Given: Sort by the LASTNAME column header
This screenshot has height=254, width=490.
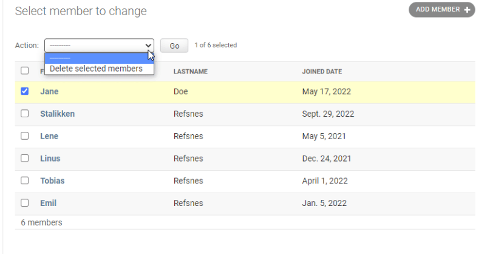Looking at the screenshot, I should tap(191, 72).
